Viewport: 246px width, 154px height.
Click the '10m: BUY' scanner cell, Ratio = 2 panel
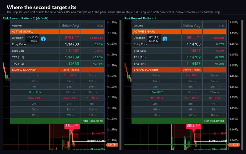tap(35, 92)
